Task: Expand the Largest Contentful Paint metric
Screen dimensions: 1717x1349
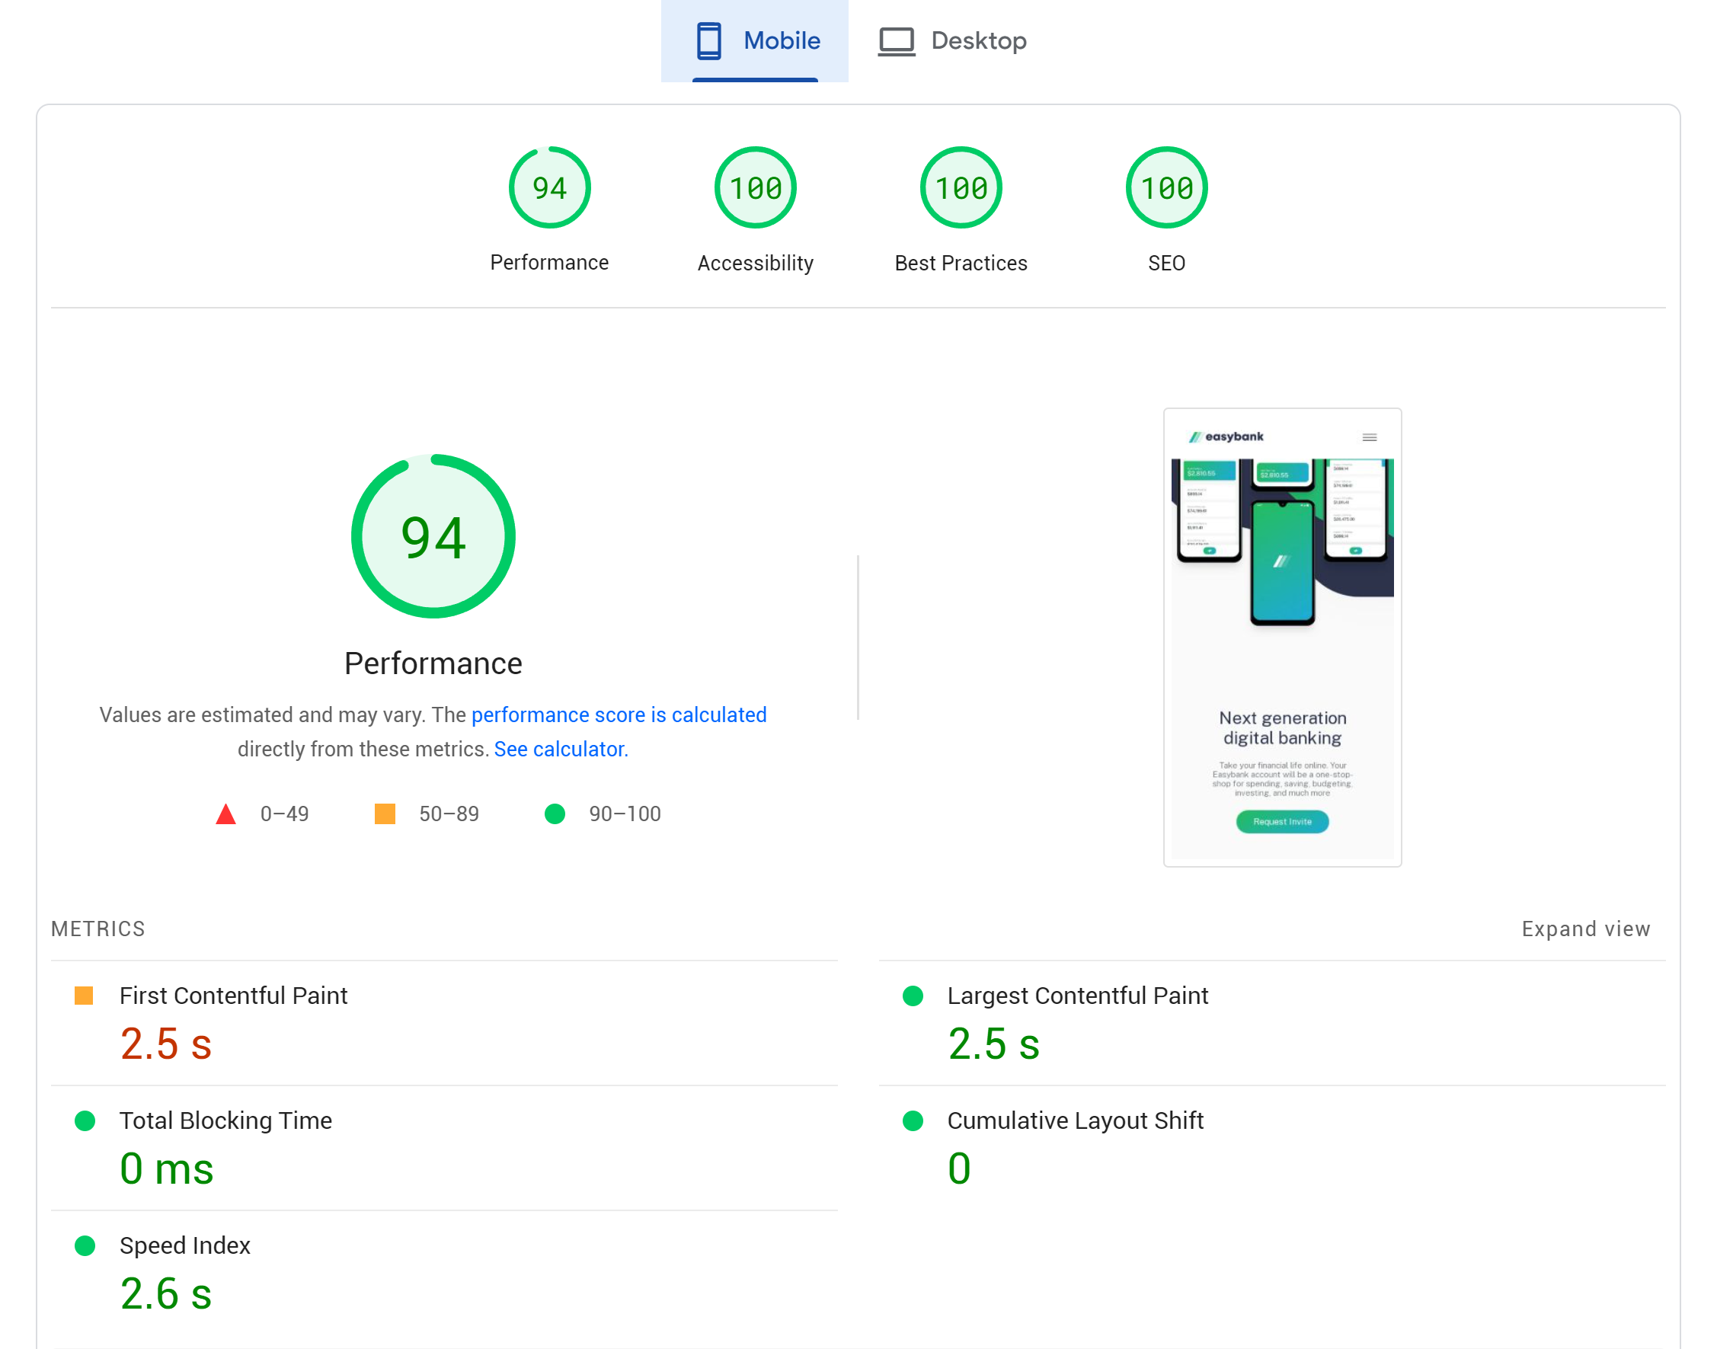Action: click(x=1077, y=996)
